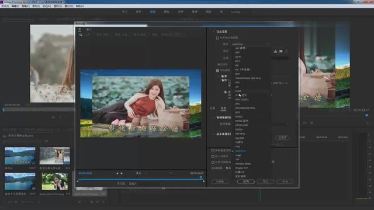Toggle the match sequence settings checkbox

217,38
